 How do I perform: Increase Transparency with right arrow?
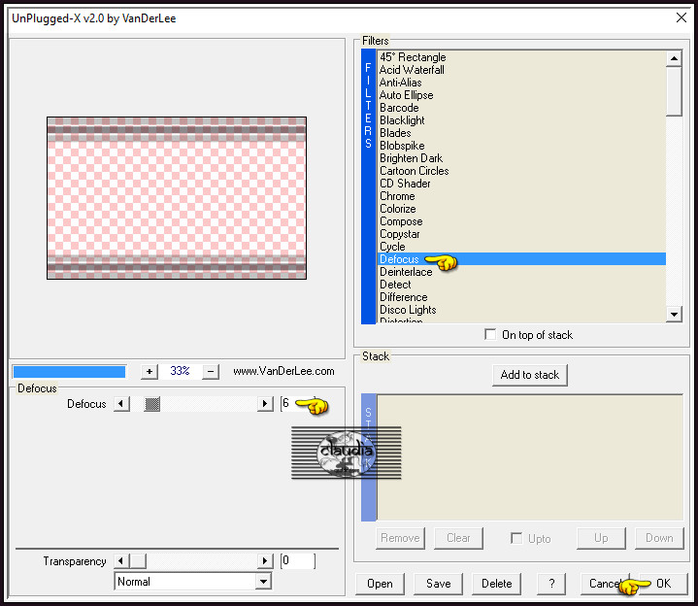tap(265, 560)
